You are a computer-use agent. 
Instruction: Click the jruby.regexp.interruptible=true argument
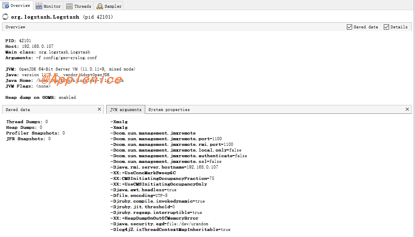[x=156, y=213]
